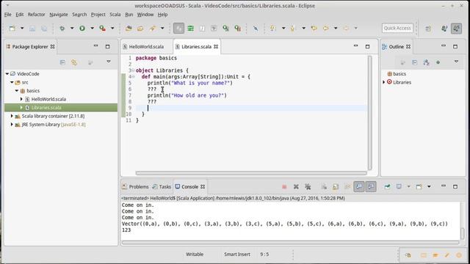Expand JRE System Library node
The image size is (470, 264).
pos(12,124)
